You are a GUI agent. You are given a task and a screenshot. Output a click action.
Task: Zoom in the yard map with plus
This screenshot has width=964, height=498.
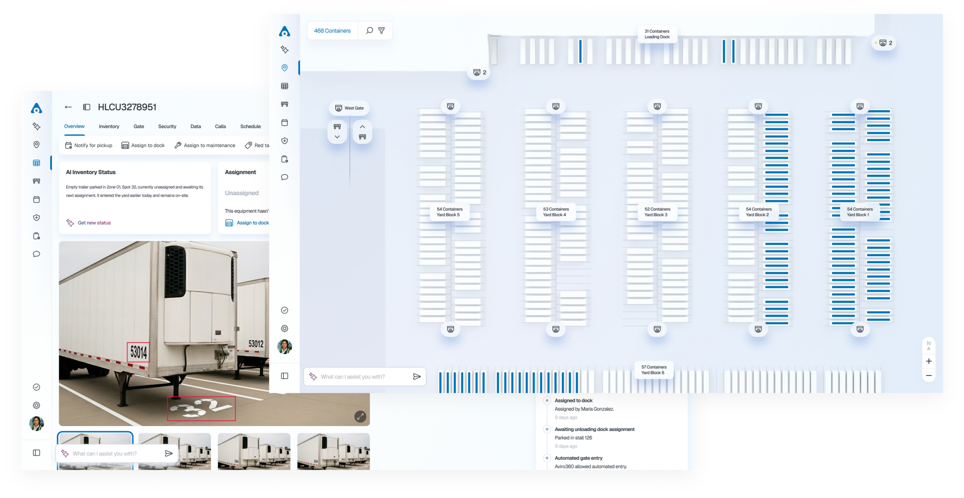929,361
